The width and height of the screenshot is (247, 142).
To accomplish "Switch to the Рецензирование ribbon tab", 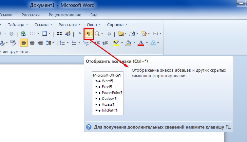I will (65, 15).
